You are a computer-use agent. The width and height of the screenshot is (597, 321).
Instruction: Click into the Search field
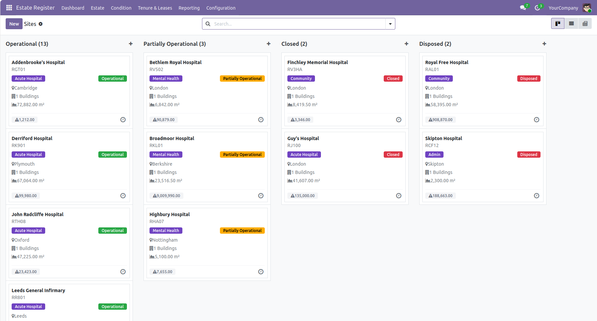299,24
